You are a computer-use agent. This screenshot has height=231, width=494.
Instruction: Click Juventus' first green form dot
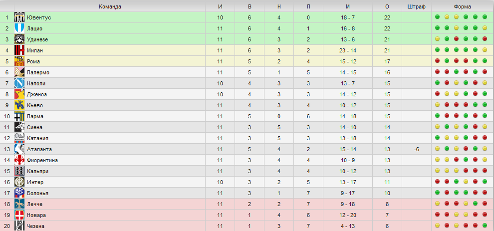(437, 17)
